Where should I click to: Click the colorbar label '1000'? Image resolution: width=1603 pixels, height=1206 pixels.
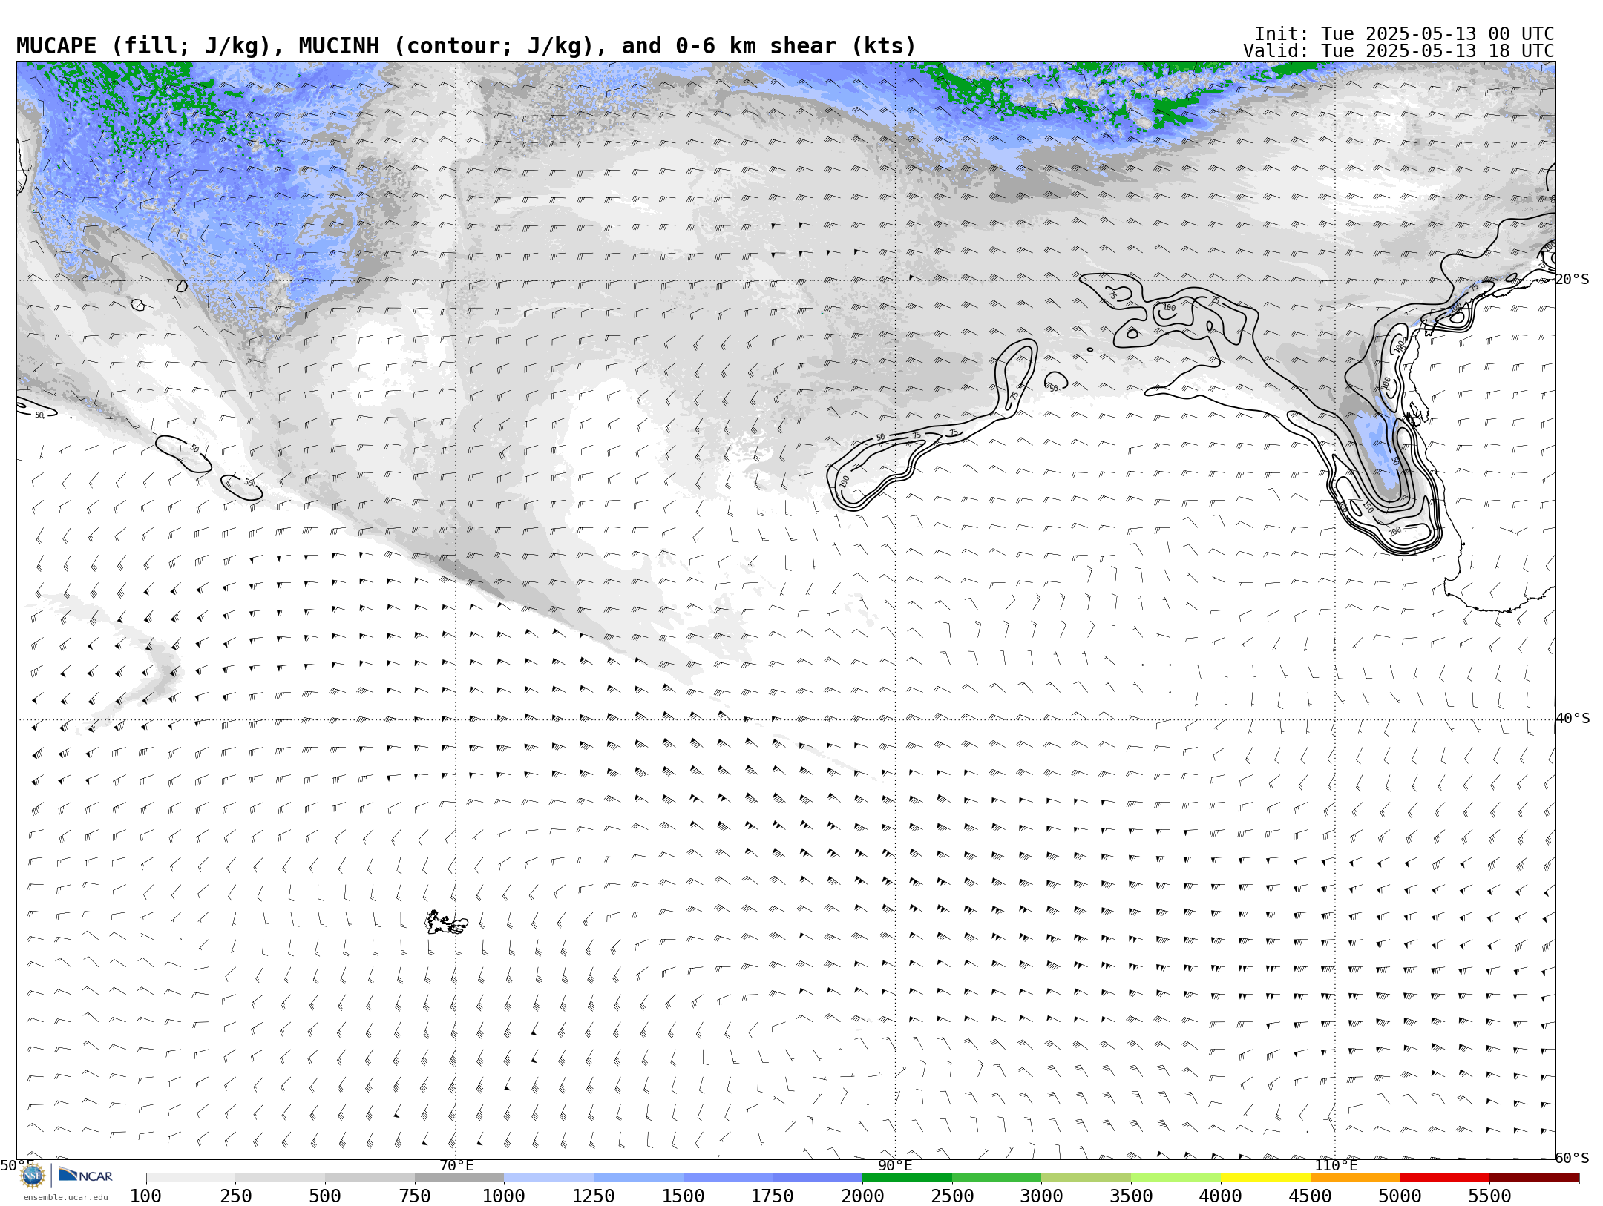tap(504, 1196)
